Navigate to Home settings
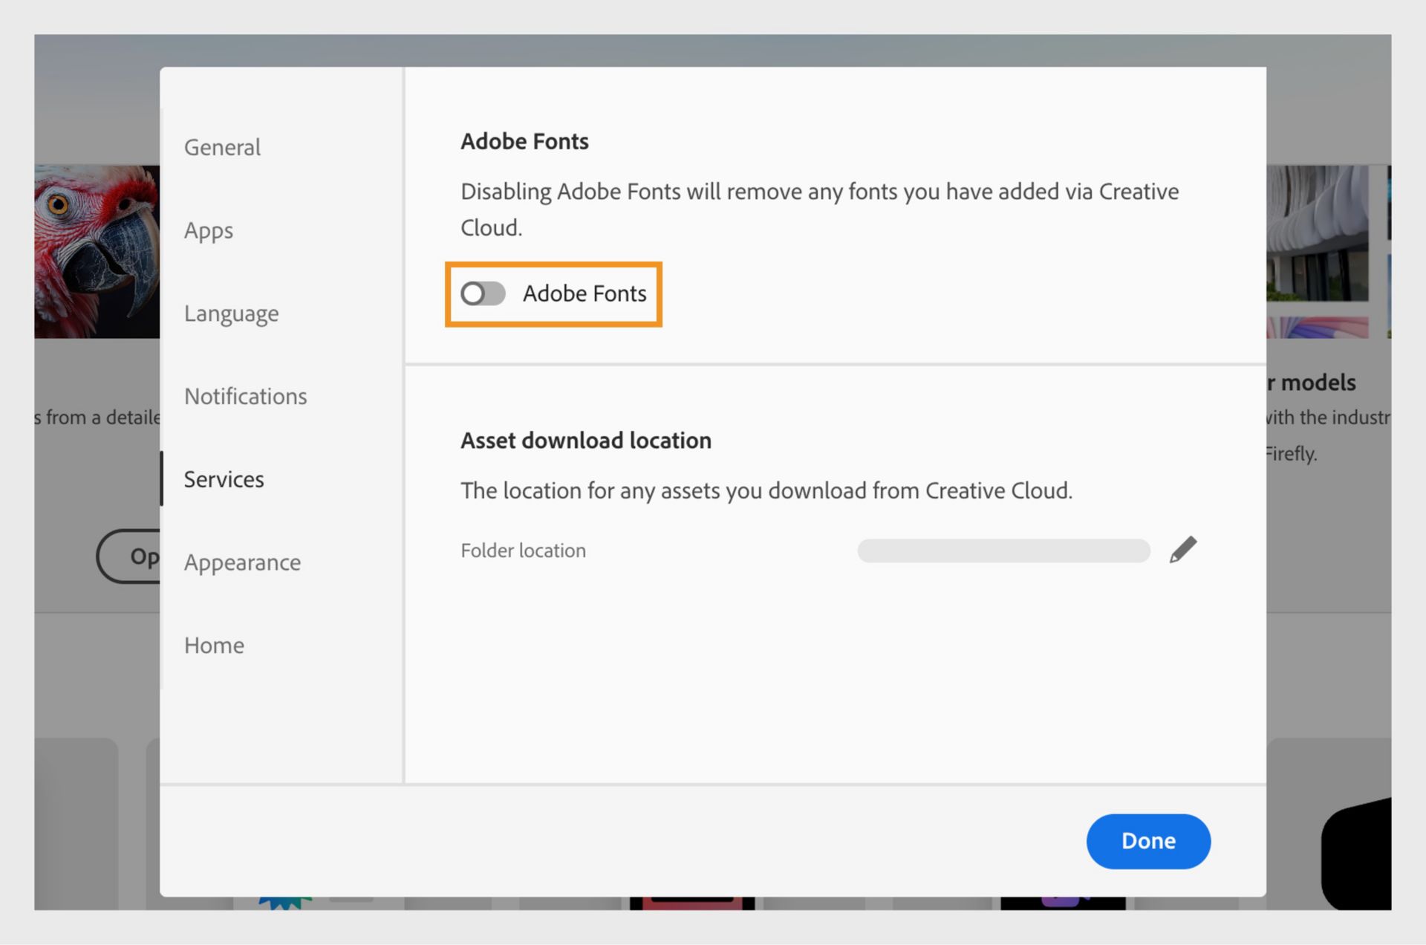 [214, 646]
